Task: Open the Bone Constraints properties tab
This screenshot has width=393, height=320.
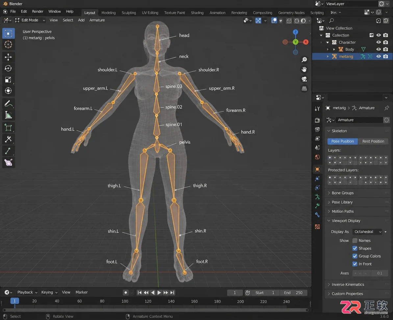Action: click(x=317, y=215)
